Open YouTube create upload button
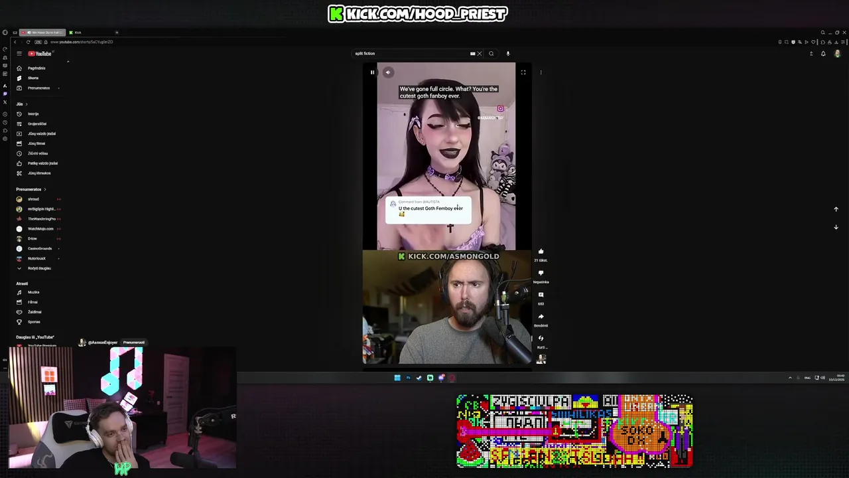Image resolution: width=849 pixels, height=478 pixels. (811, 54)
